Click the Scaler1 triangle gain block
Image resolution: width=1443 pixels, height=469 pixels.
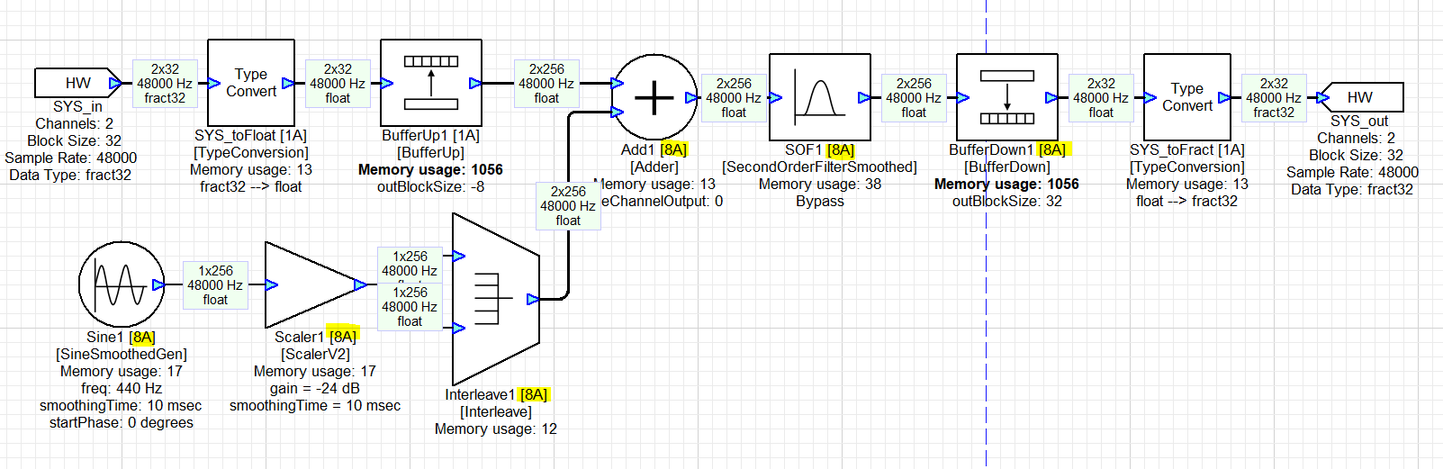[x=311, y=284]
